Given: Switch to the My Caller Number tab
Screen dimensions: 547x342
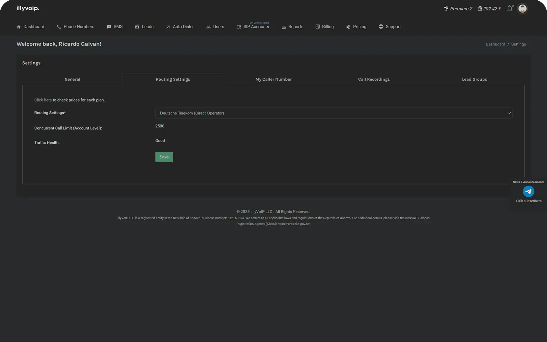Looking at the screenshot, I should (x=273, y=79).
